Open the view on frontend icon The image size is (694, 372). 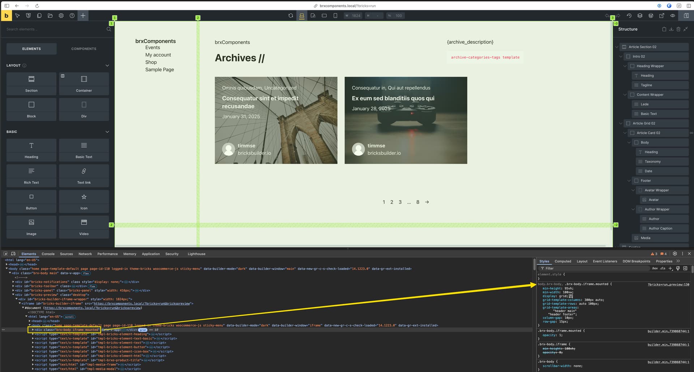(661, 16)
